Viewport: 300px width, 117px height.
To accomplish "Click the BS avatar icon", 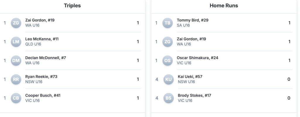I will [168, 98].
